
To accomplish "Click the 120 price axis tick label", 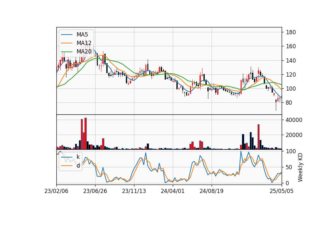I will (x=291, y=75).
